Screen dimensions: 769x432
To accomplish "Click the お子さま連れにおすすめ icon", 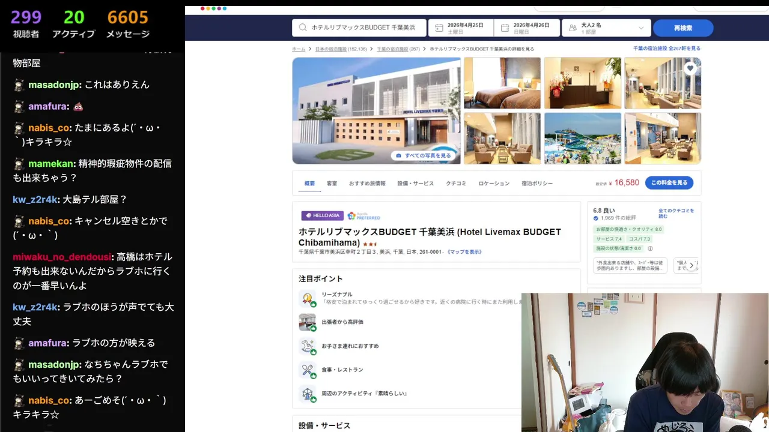I will 308,346.
